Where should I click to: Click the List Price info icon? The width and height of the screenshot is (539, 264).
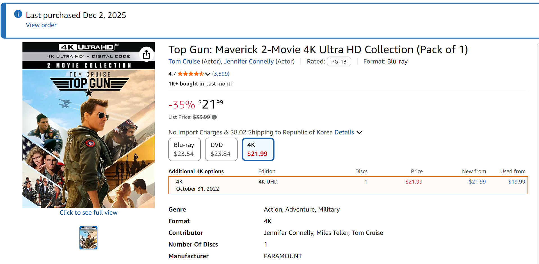pos(214,117)
